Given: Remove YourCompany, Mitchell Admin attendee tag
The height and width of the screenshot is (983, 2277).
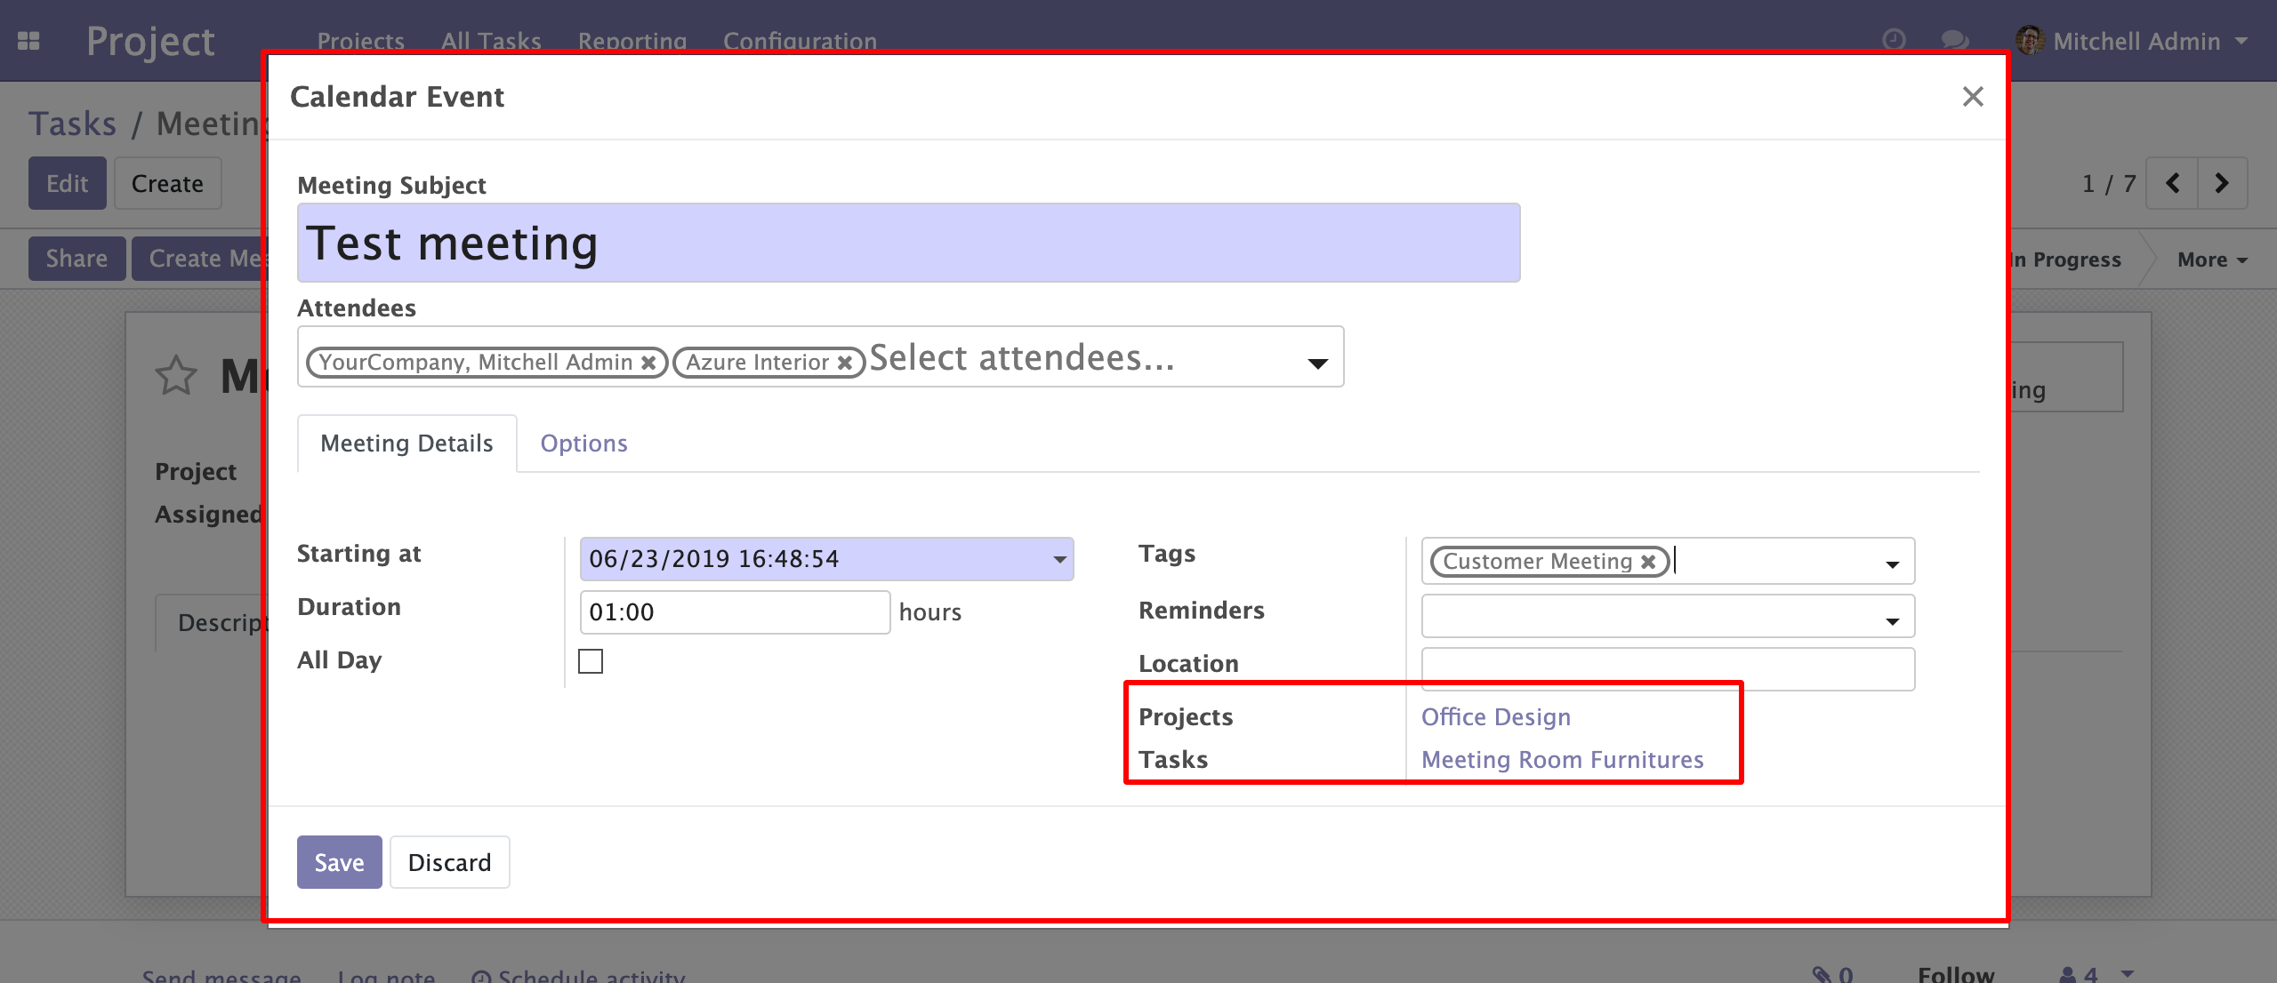Looking at the screenshot, I should [x=649, y=363].
